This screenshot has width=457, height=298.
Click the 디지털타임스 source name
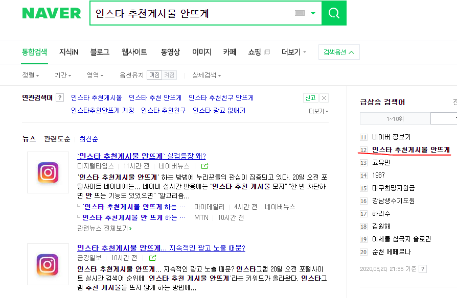96,166
